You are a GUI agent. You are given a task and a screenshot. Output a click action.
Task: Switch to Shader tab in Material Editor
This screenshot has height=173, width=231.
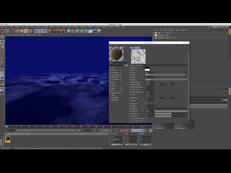click(x=137, y=48)
